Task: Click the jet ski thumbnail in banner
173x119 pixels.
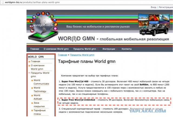Action: (x=164, y=17)
